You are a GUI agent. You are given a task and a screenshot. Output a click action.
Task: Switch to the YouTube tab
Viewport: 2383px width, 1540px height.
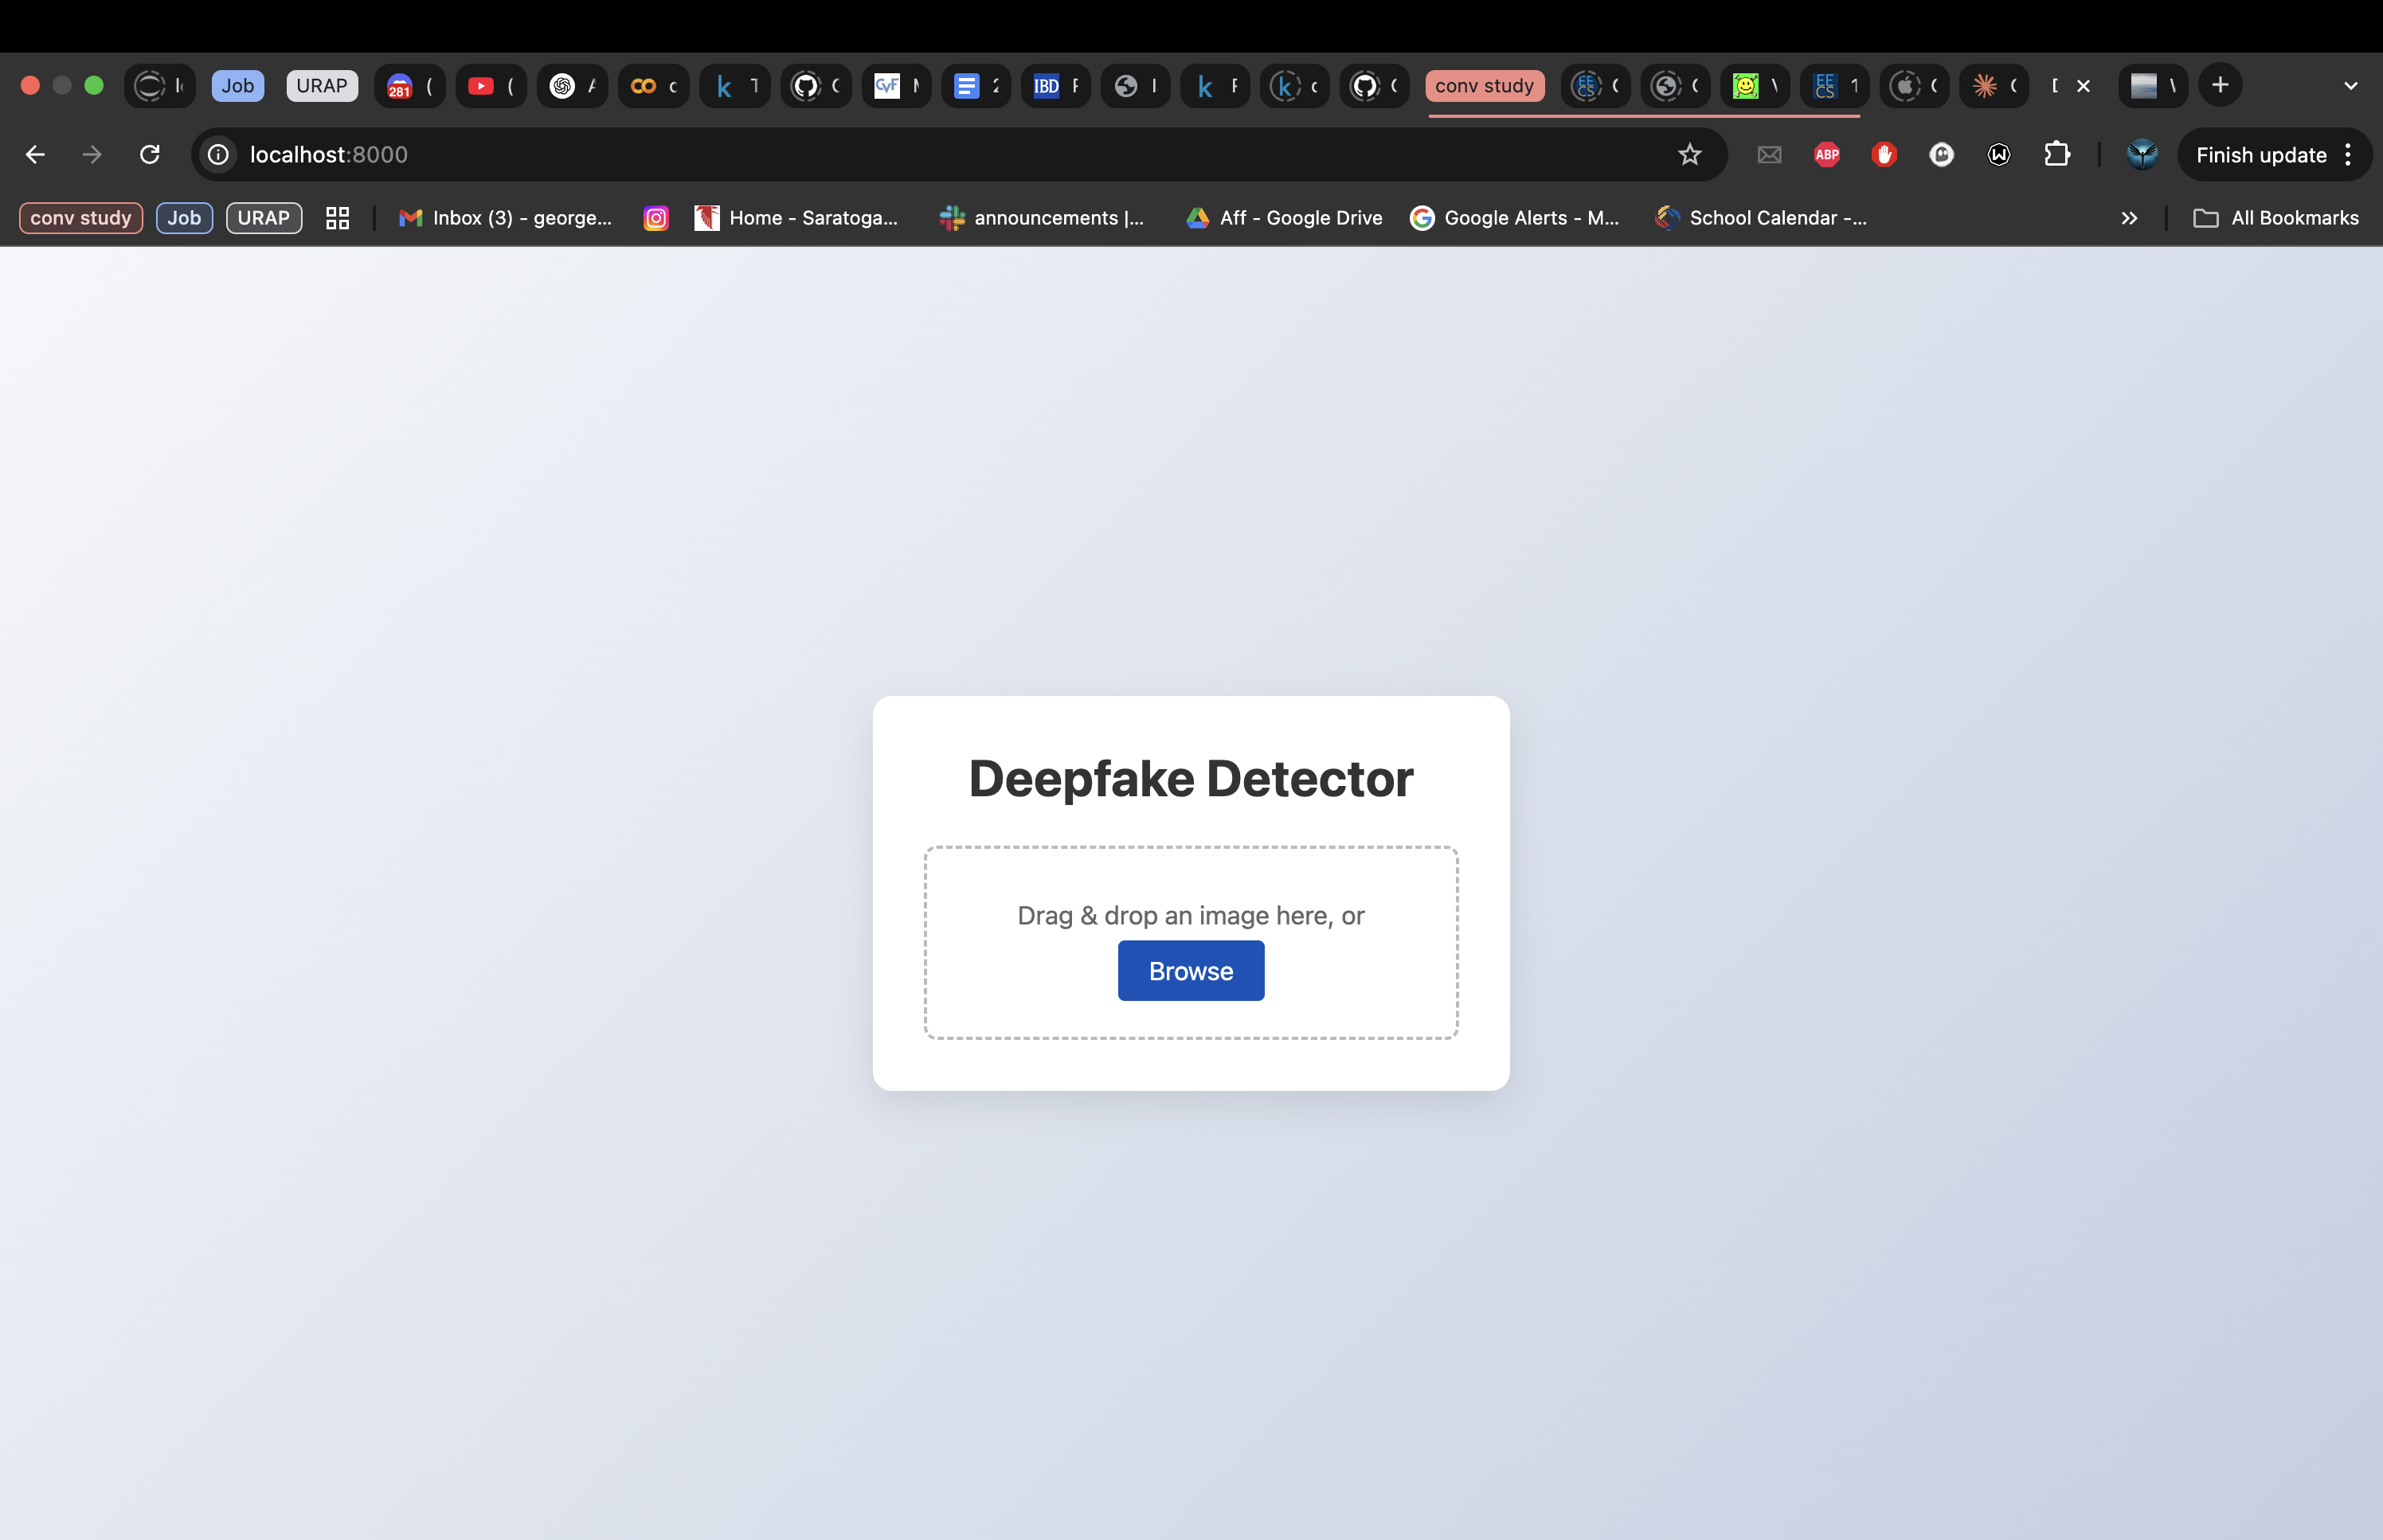point(490,85)
